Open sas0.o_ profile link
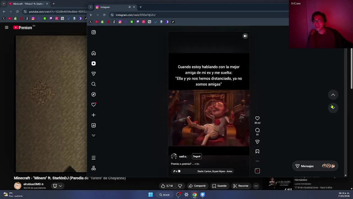 pos(183,157)
